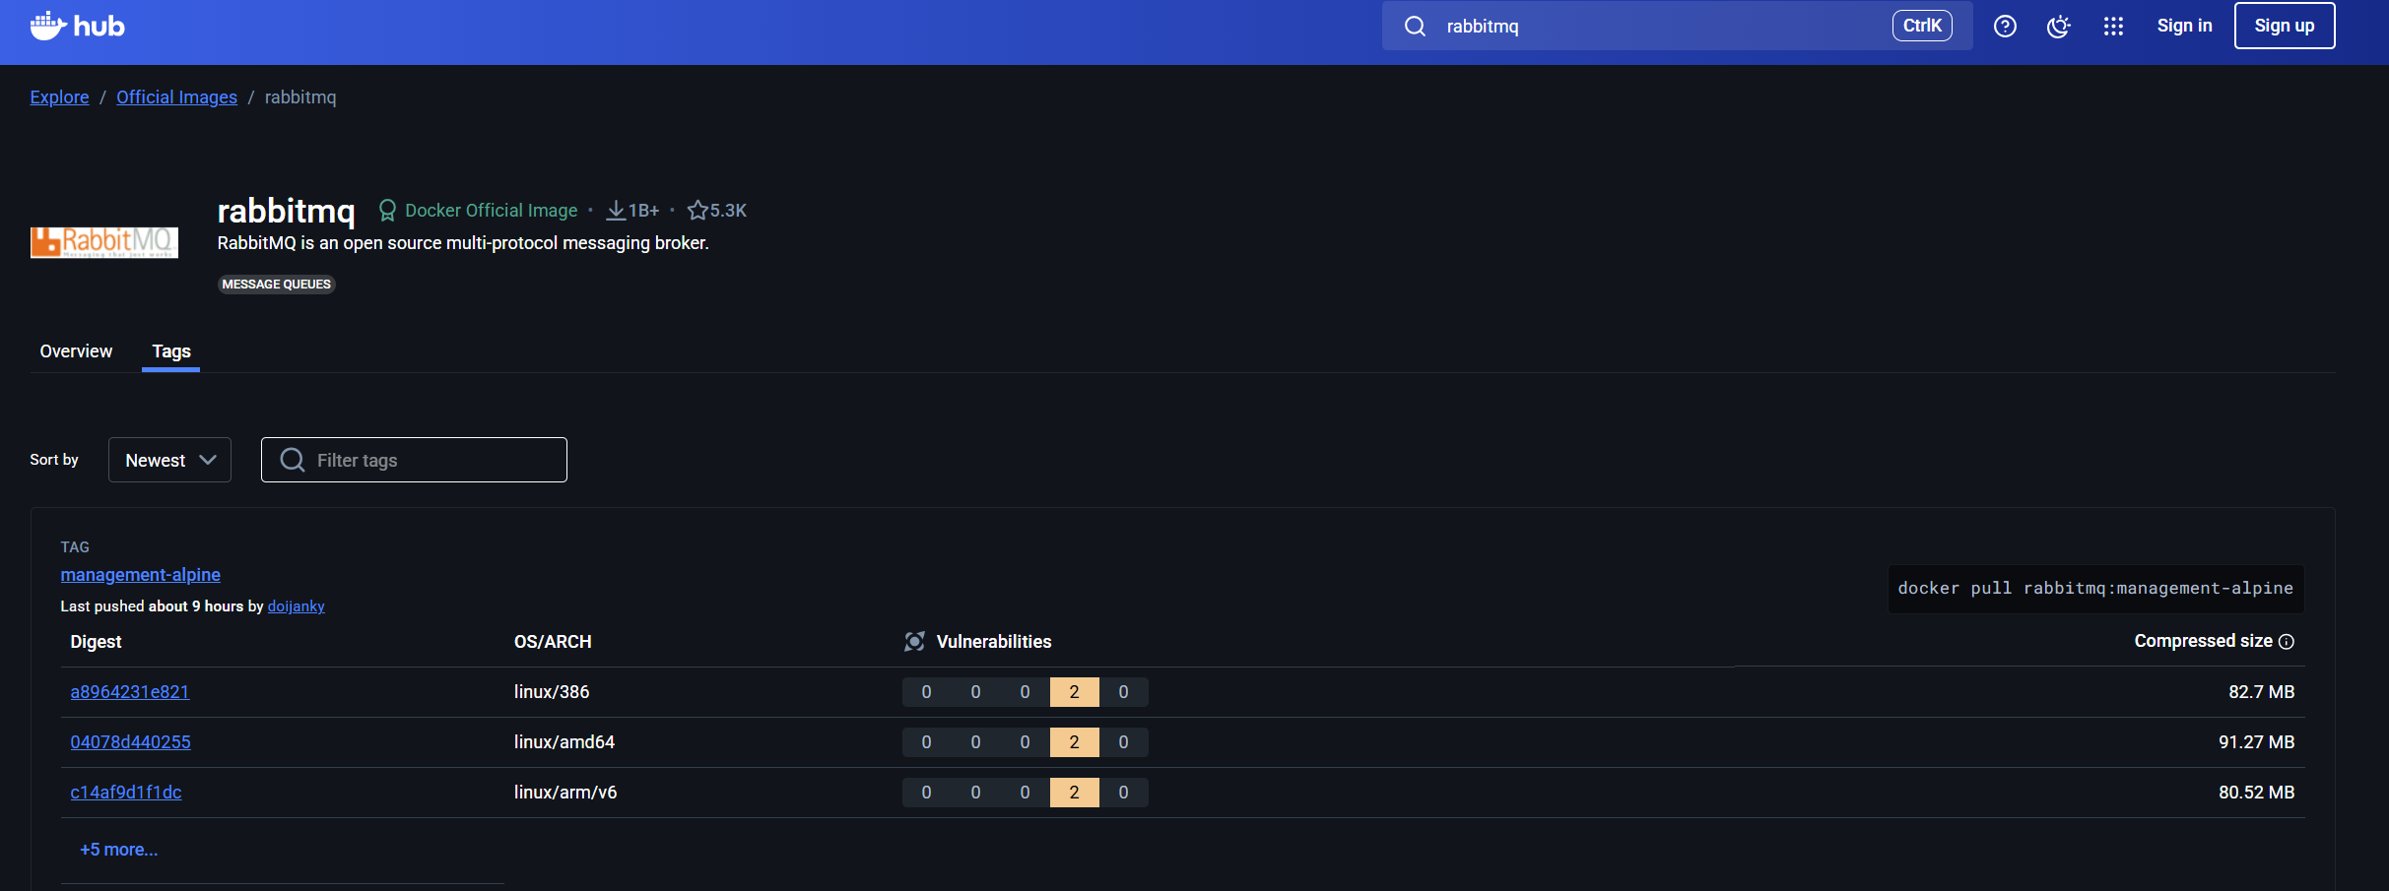
Task: Click the linux/amd64 orange count 2 cell
Action: pyautogui.click(x=1075, y=742)
